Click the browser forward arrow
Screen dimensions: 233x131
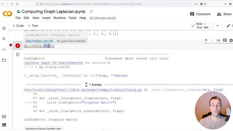coord(7,4)
